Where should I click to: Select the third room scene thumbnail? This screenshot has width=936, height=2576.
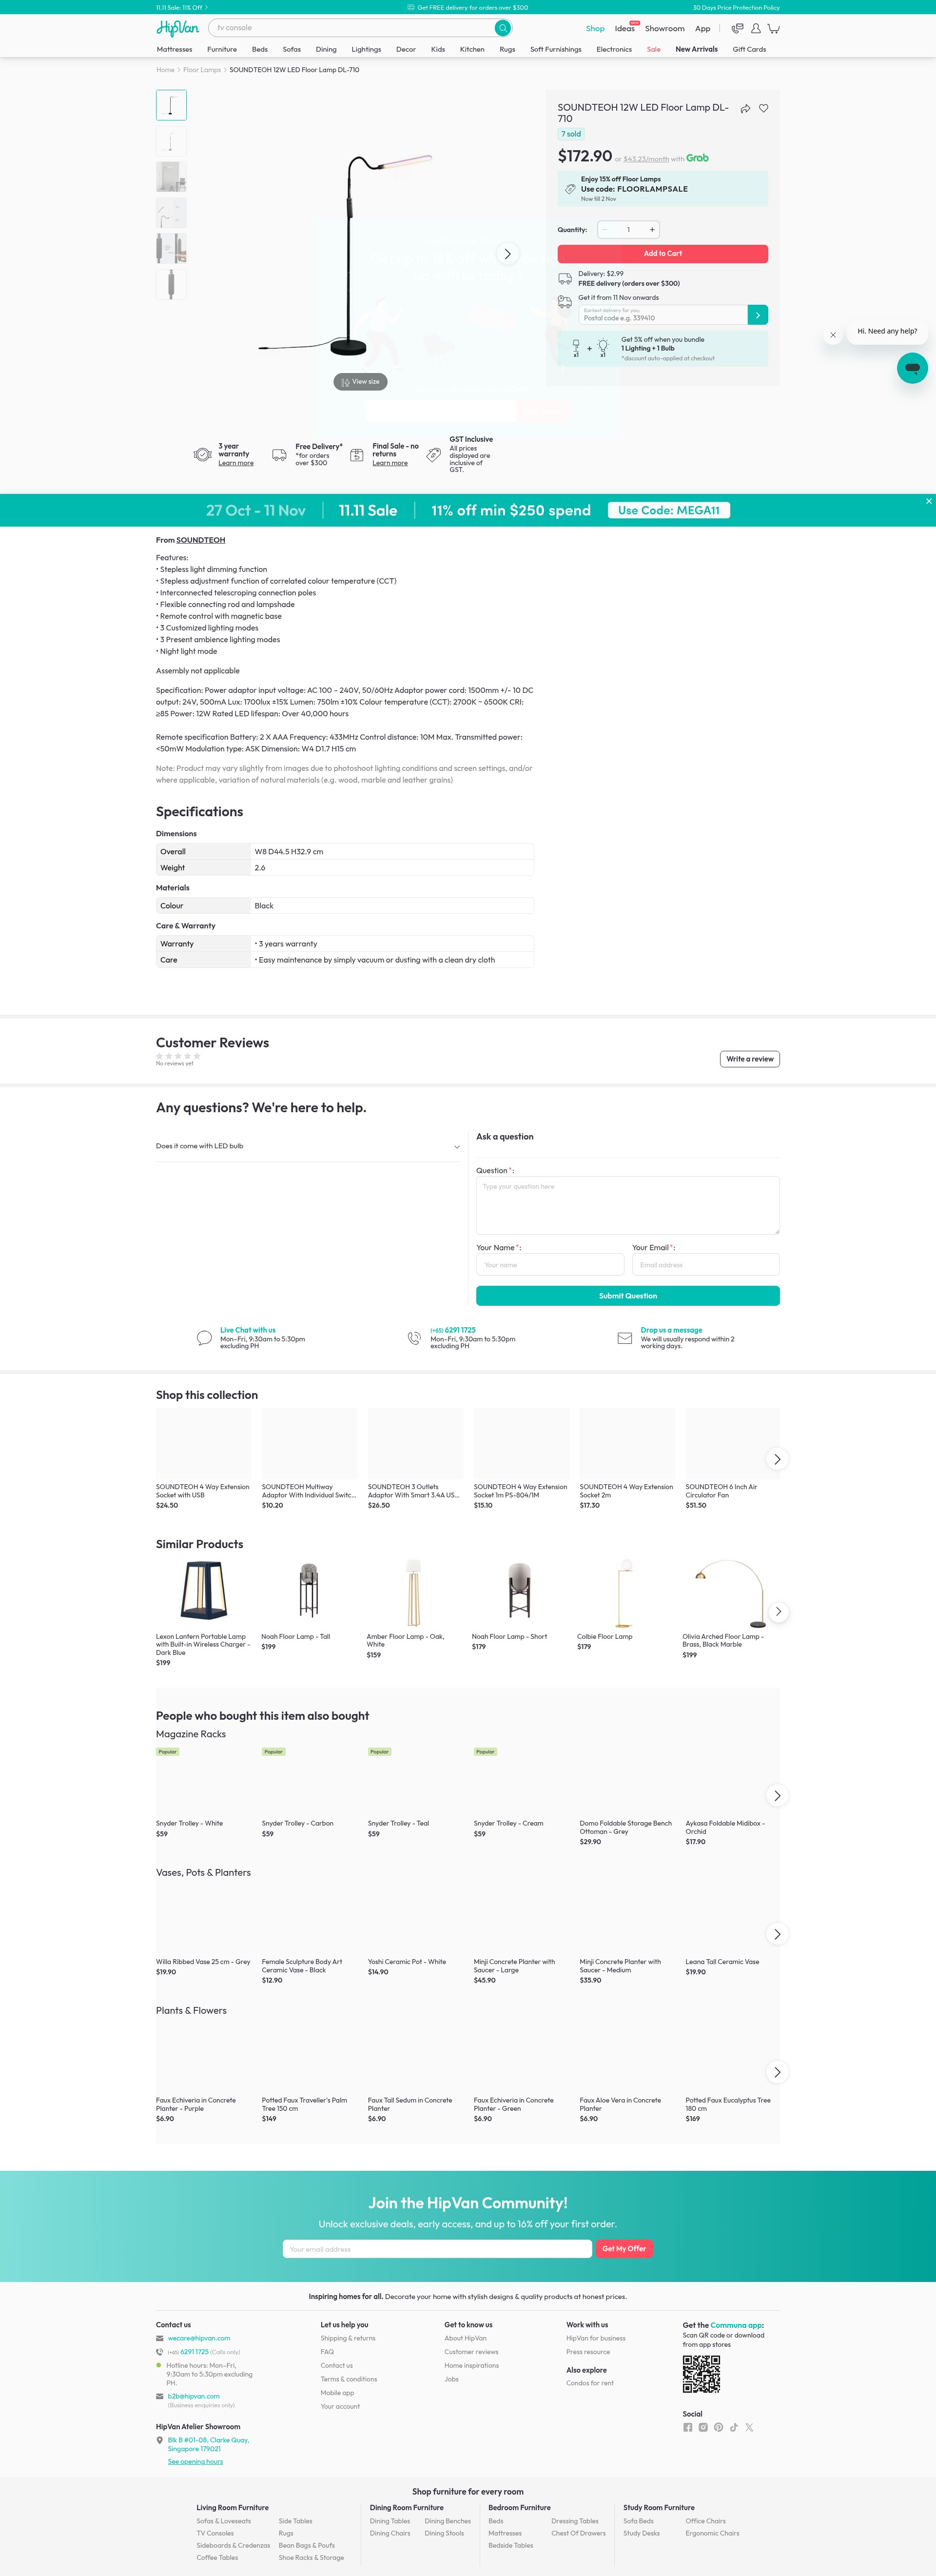pos(171,177)
